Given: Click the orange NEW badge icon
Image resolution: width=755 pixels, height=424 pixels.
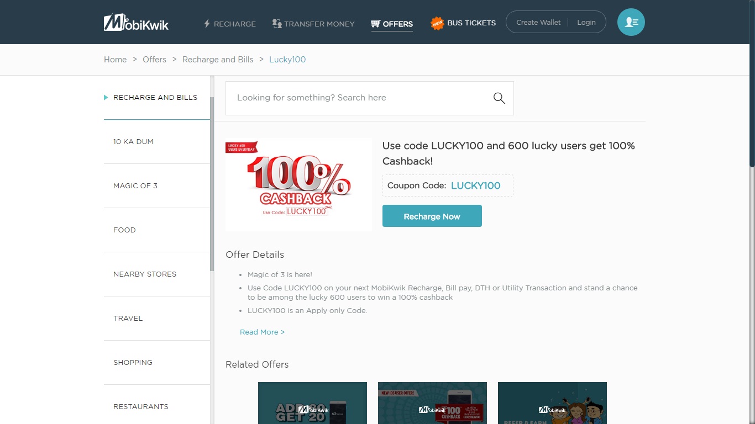Looking at the screenshot, I should (437, 23).
